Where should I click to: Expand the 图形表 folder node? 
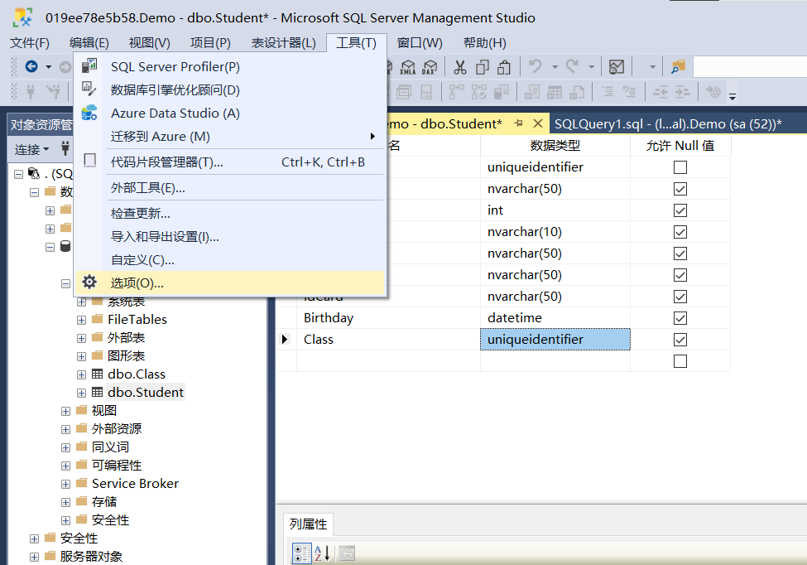point(81,356)
